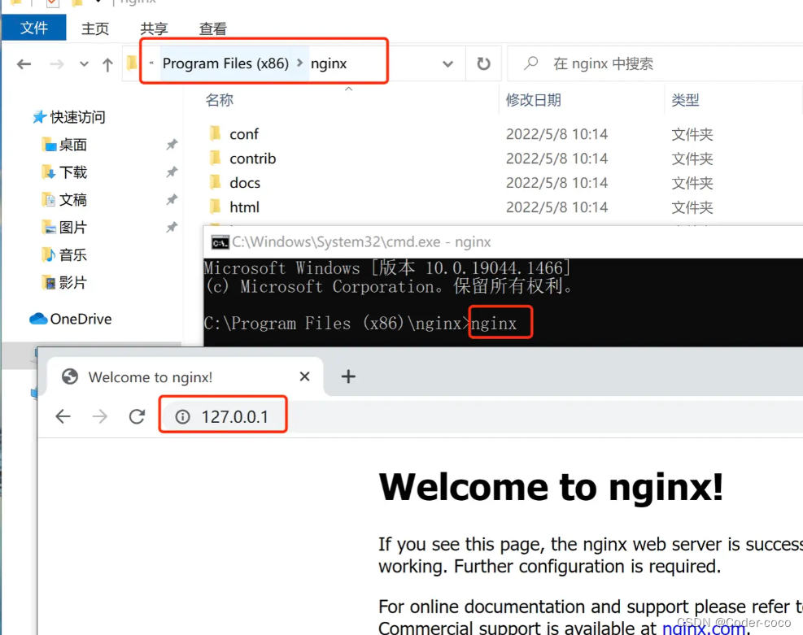Go up one folder level
This screenshot has width=803, height=635.
pyautogui.click(x=107, y=64)
